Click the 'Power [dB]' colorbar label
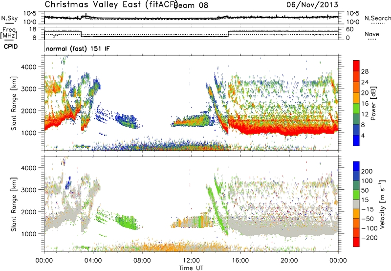This screenshot has width=391, height=271. coord(373,103)
